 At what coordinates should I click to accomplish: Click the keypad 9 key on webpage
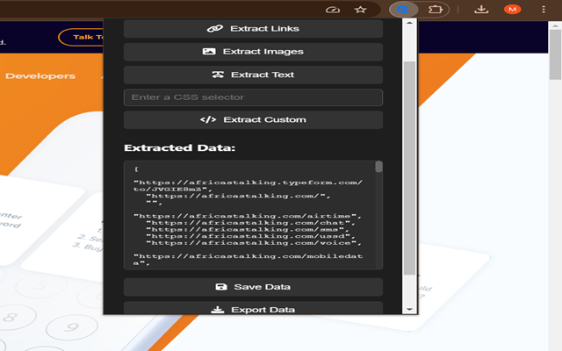tap(72, 327)
